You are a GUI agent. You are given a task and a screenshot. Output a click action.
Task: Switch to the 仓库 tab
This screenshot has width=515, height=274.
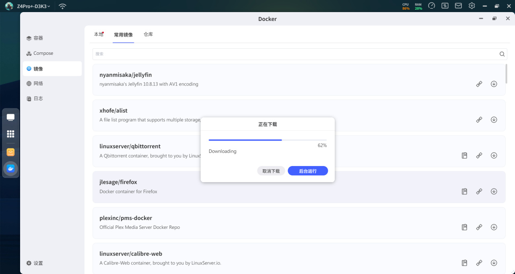[x=148, y=35]
